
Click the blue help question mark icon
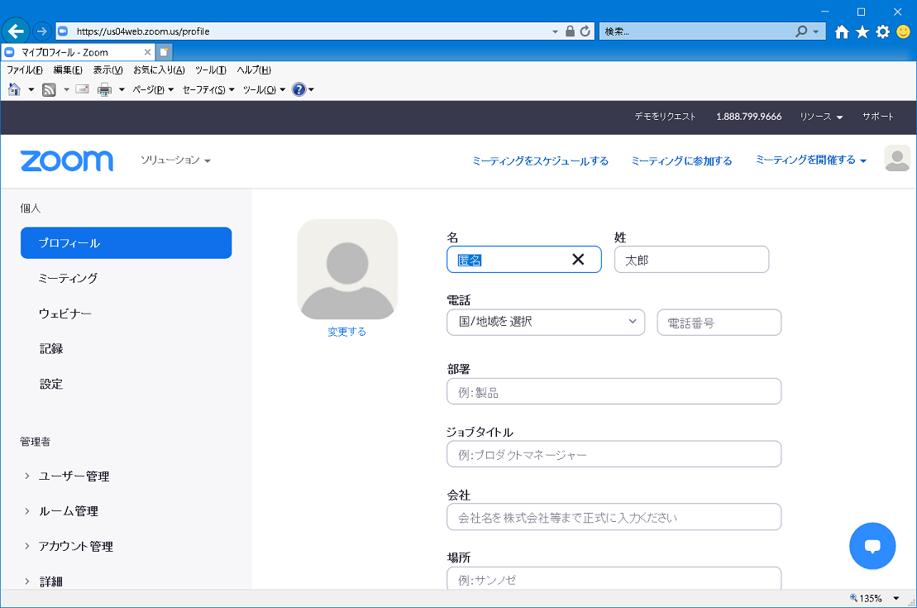[299, 89]
